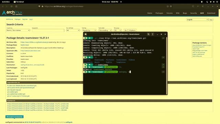Click the terminal scrollbar
220x124 pixels.
click(x=166, y=66)
